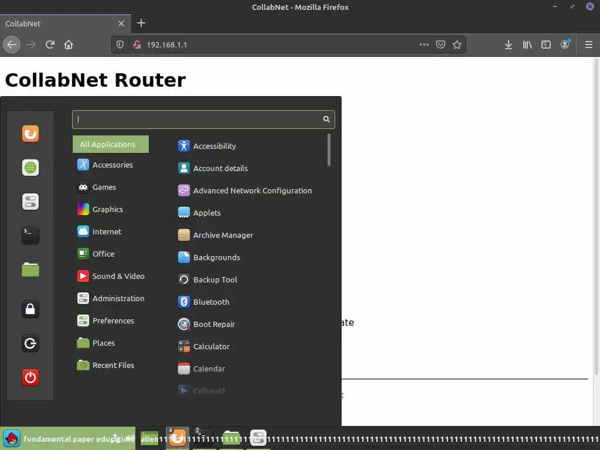Click System Settings toggle icon in taskbar

coord(258,438)
